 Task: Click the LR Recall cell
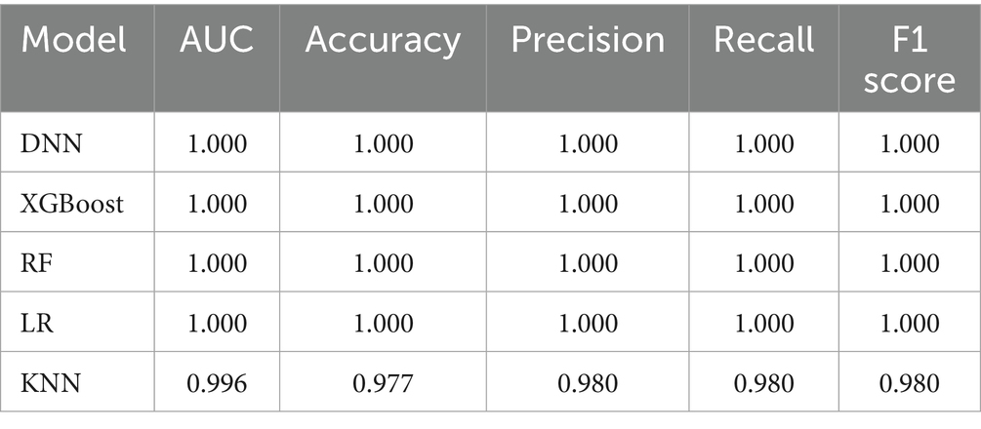[x=764, y=324]
